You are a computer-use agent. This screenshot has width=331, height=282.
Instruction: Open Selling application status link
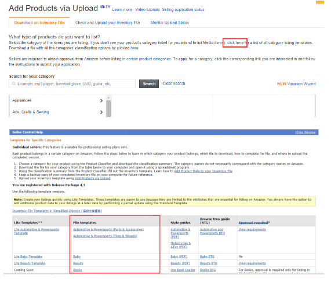(183, 10)
